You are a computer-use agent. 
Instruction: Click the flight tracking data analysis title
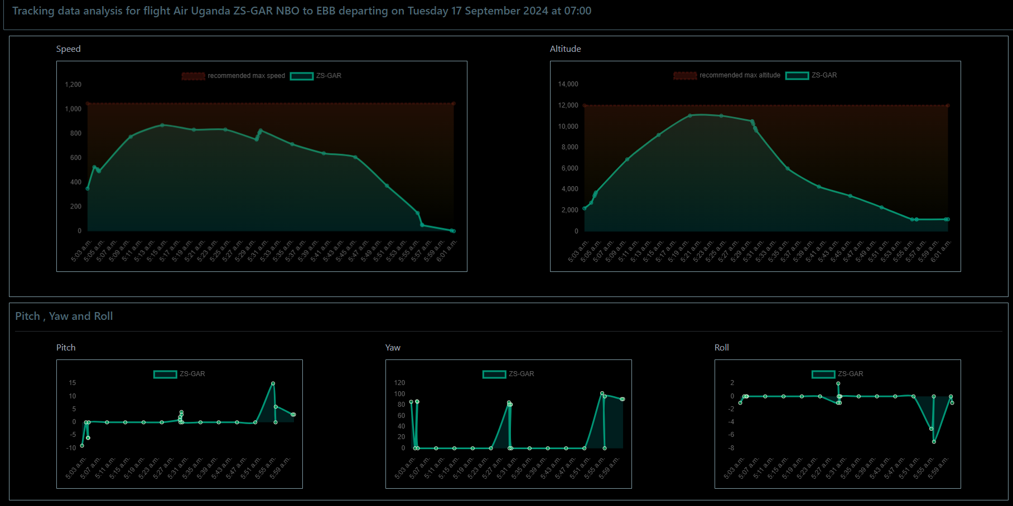(301, 11)
